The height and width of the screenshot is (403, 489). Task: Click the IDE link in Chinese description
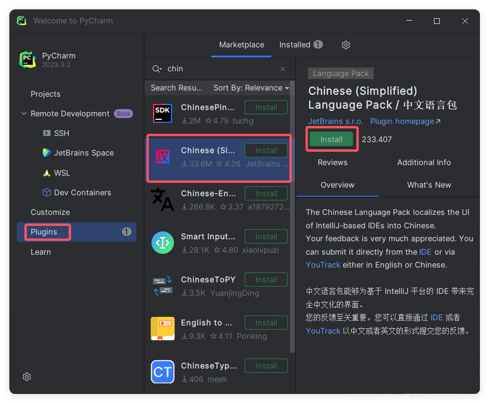coord(436,317)
